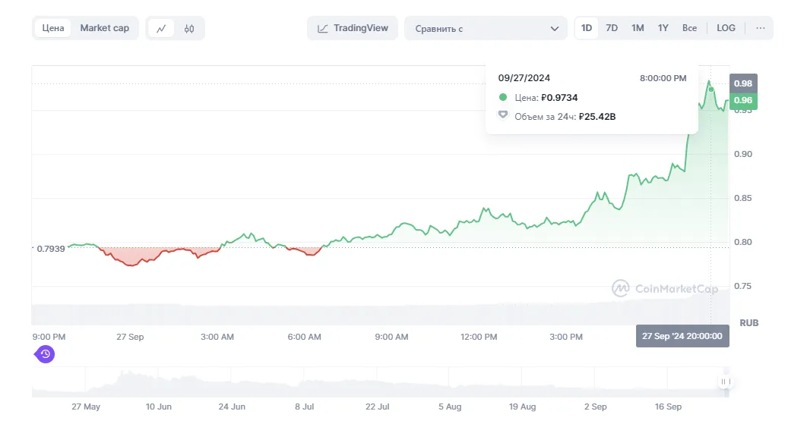Select the 7D time range tab
788x427 pixels.
click(612, 28)
